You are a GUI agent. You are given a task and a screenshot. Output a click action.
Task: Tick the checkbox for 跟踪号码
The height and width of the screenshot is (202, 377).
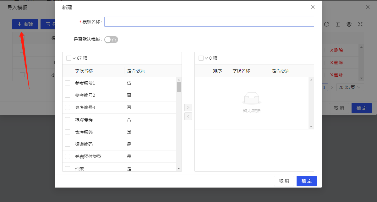click(68, 120)
